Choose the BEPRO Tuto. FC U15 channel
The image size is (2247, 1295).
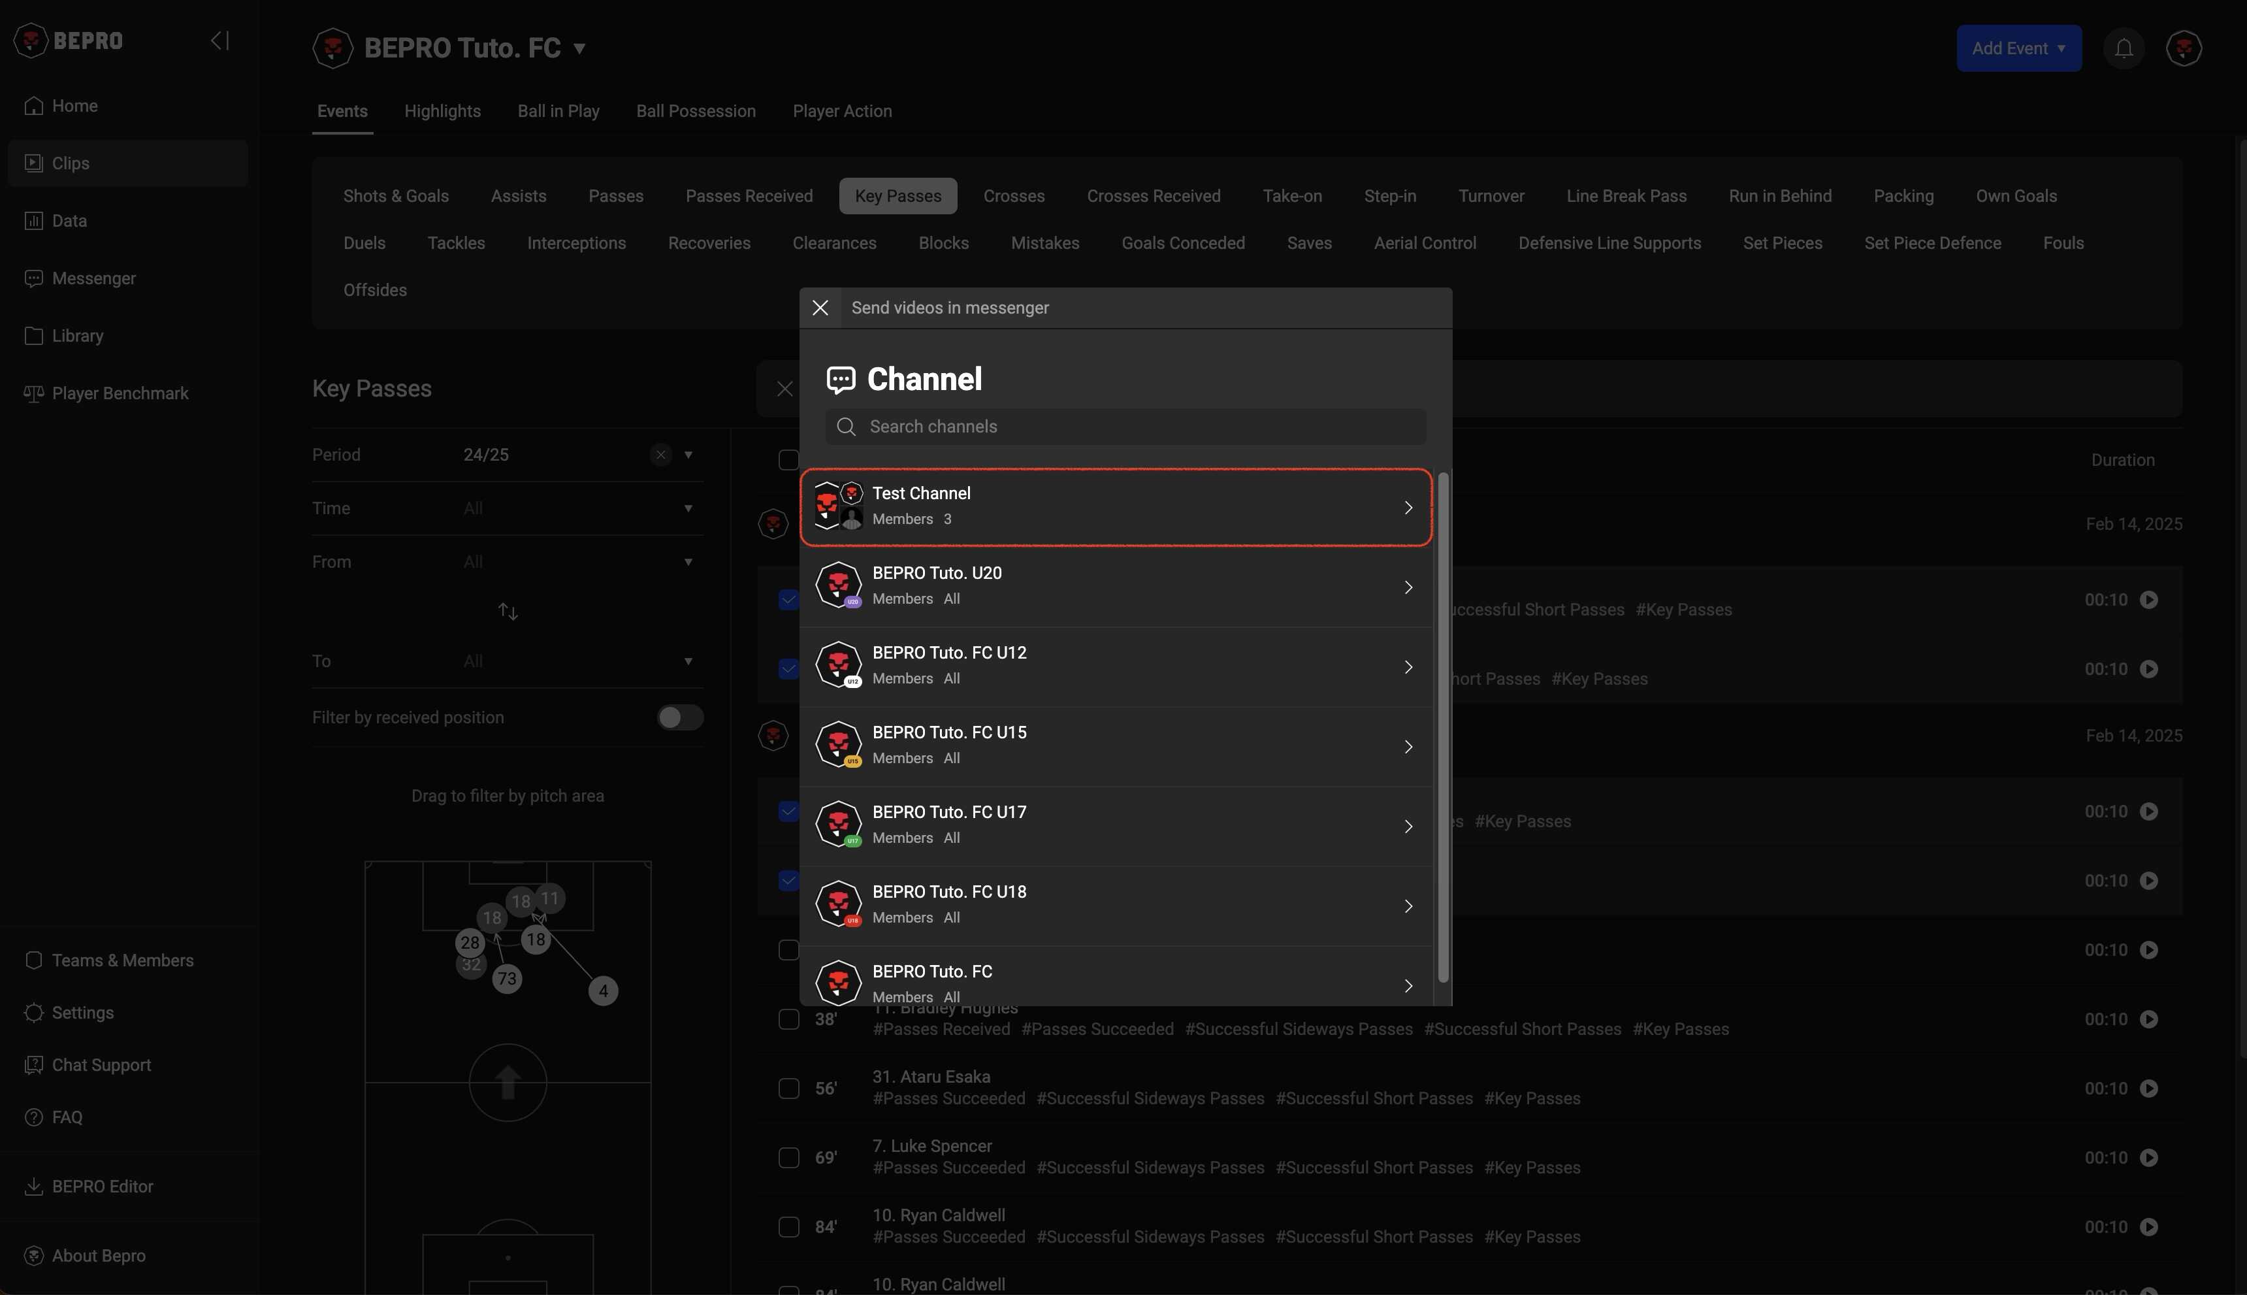(1115, 746)
